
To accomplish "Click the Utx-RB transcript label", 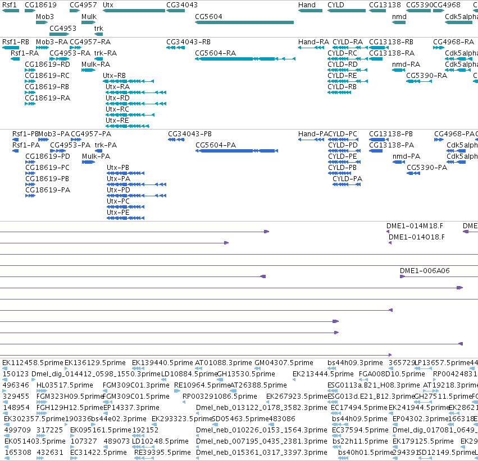I will point(115,76).
